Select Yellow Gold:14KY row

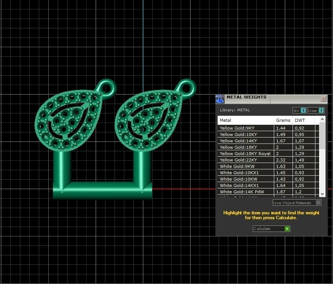[x=268, y=141]
